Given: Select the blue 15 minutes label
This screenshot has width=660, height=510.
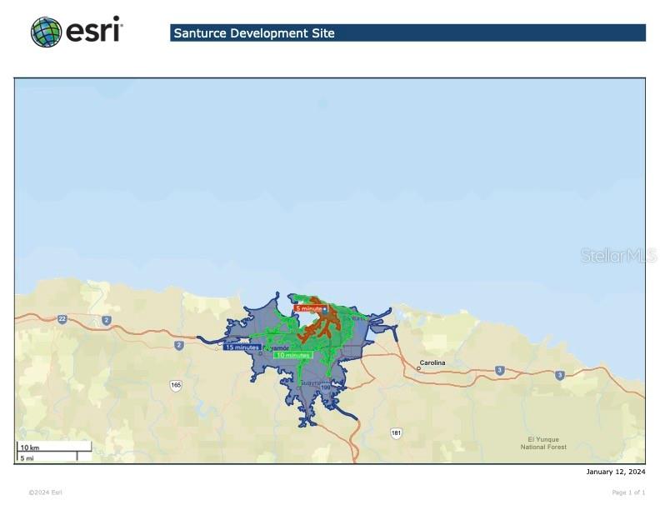Looking at the screenshot, I should (242, 347).
